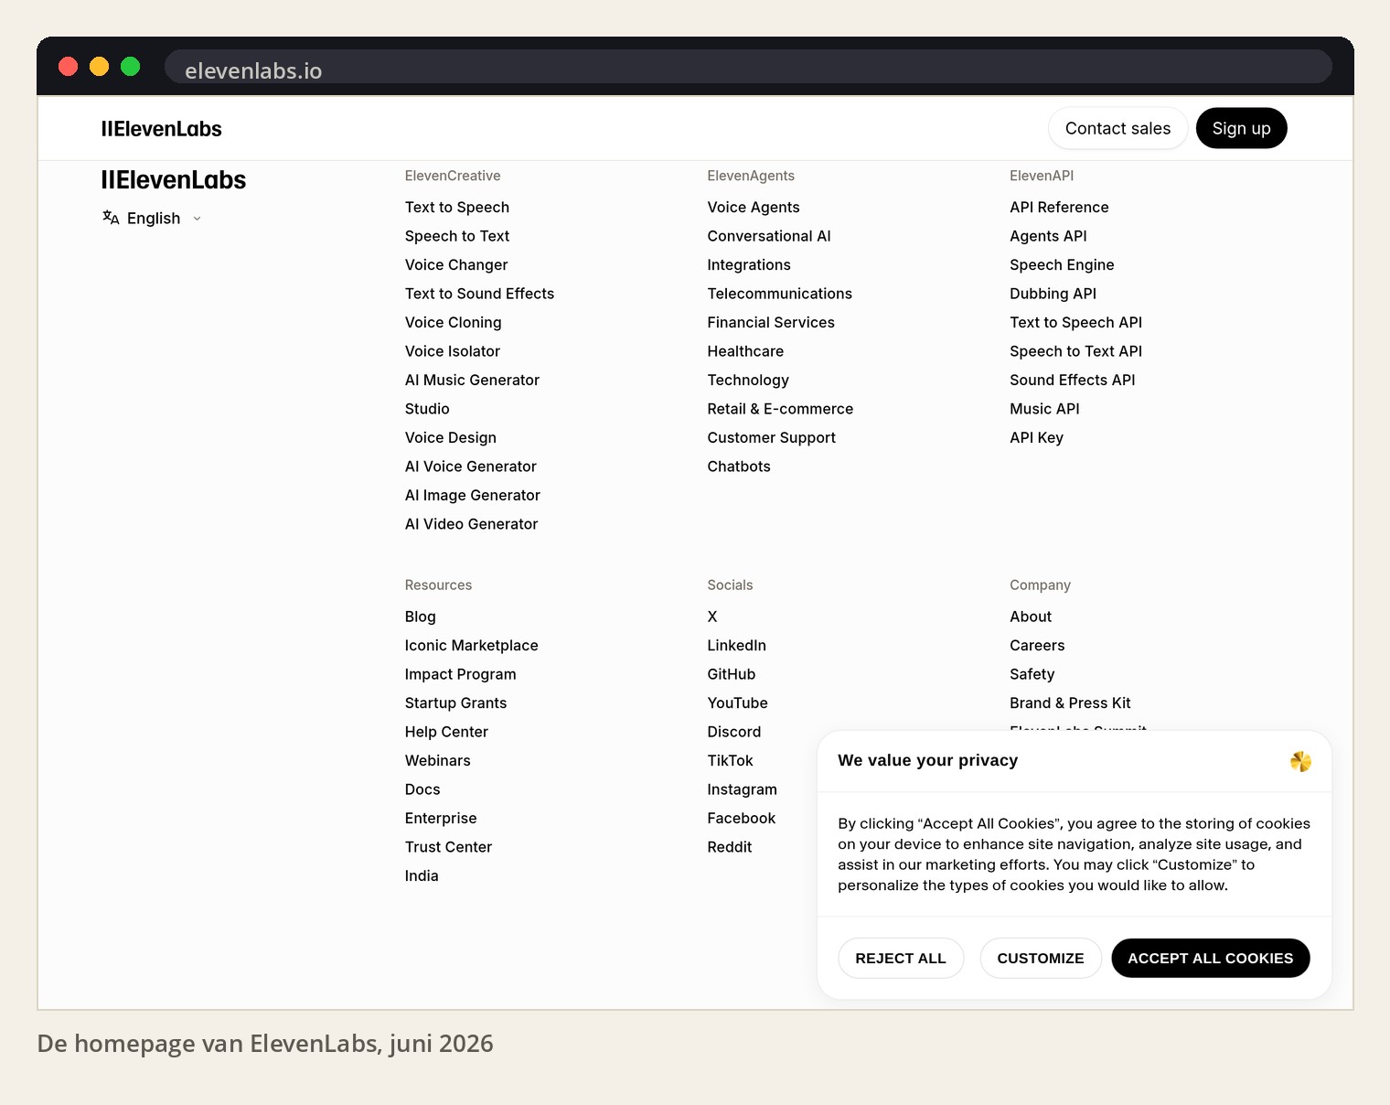Viewport: 1390px width, 1105px height.
Task: Open AI Music Generator
Action: 472,381
